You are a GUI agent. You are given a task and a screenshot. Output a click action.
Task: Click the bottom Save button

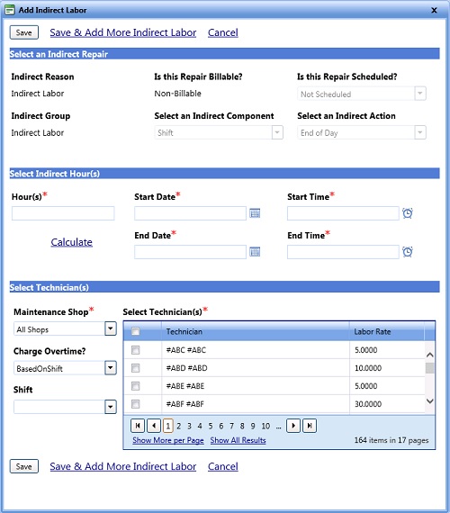[x=24, y=466]
